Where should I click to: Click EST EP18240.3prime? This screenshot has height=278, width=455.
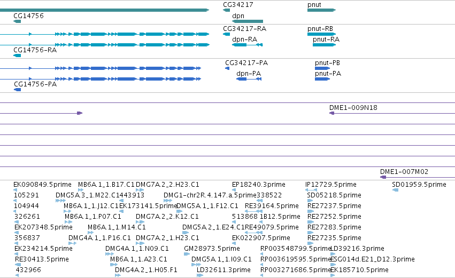coord(259,185)
